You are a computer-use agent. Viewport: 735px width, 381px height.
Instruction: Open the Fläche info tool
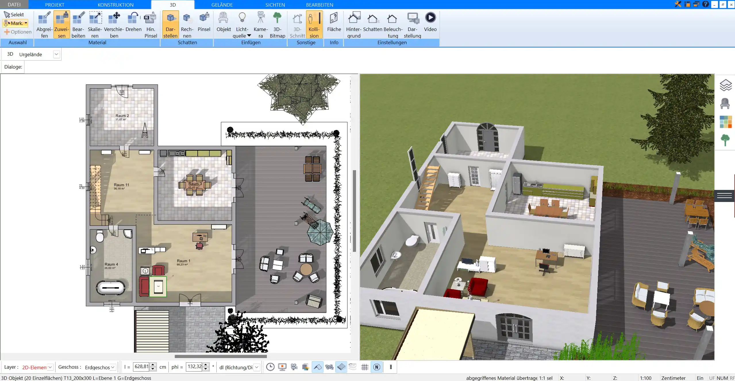click(334, 22)
